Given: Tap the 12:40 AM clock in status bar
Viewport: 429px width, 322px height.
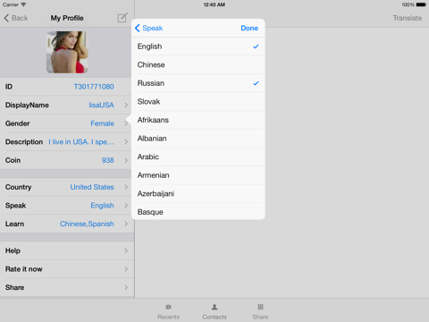Looking at the screenshot, I should 214,4.
